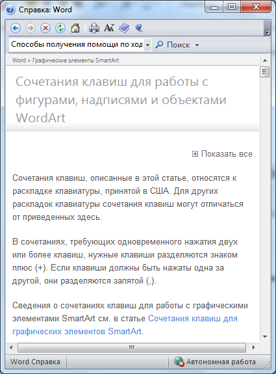Click horizontal scrollbar right arrow

(254, 347)
